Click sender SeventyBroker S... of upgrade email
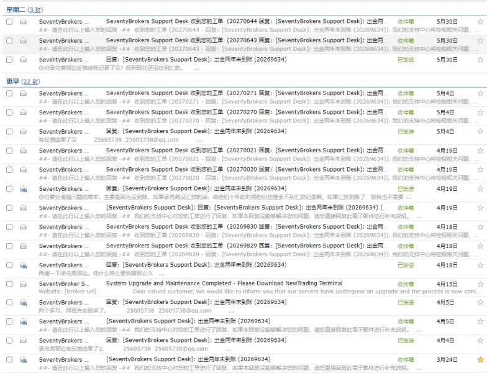Image resolution: width=487 pixels, height=373 pixels. [64, 283]
